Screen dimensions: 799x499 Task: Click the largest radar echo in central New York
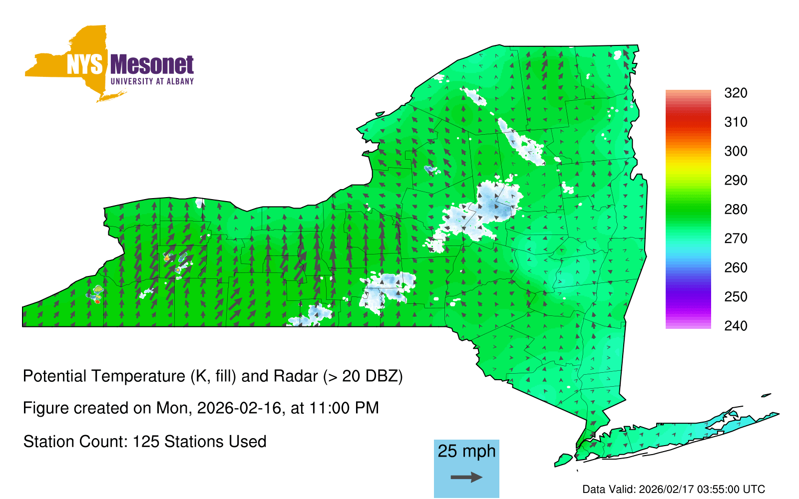pos(492,205)
